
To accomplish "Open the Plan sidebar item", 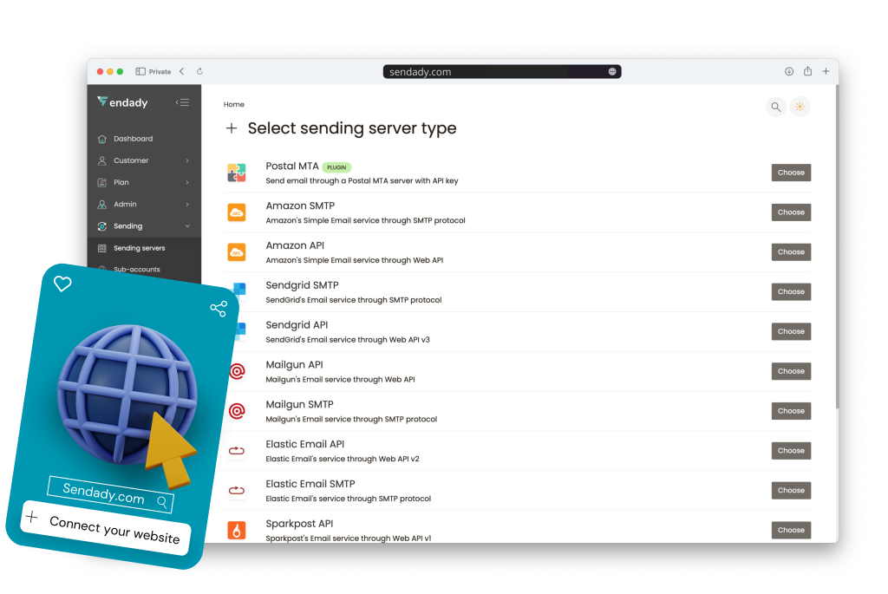I will tap(145, 182).
